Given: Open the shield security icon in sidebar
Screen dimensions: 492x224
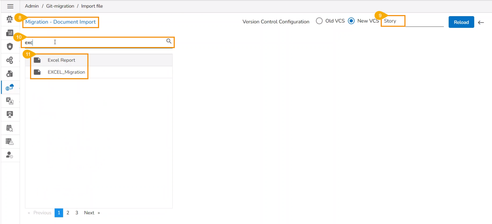Looking at the screenshot, I should pos(10,46).
